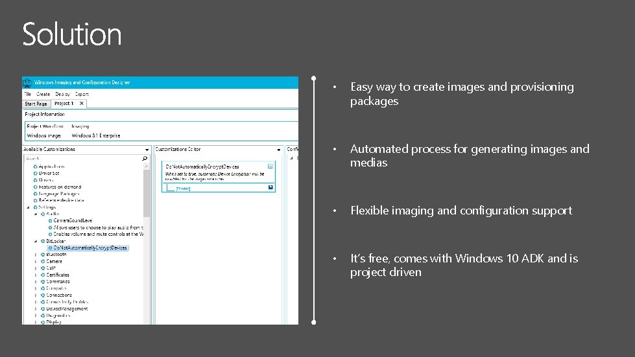
Task: Expand the Commands tree node
Action: pyautogui.click(x=36, y=282)
